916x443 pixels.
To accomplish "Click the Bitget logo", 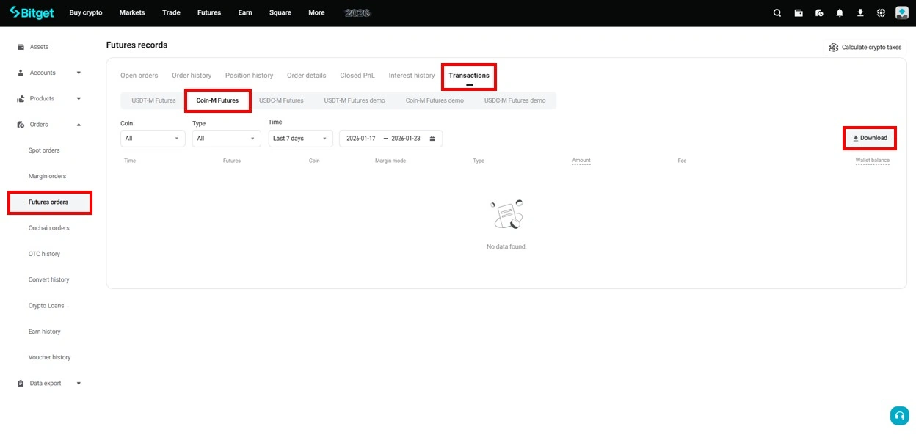I will pyautogui.click(x=32, y=12).
